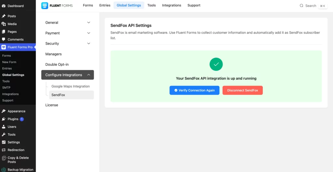Open Forms submenu link in sidebar

coord(7,56)
